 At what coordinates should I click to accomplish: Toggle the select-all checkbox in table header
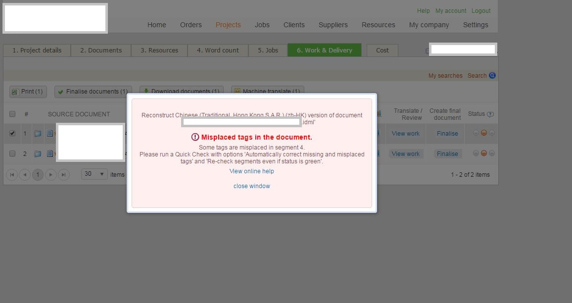pos(12,114)
